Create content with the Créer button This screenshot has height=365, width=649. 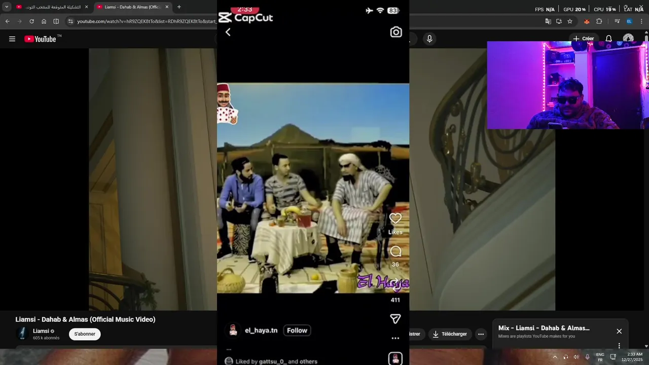click(584, 39)
